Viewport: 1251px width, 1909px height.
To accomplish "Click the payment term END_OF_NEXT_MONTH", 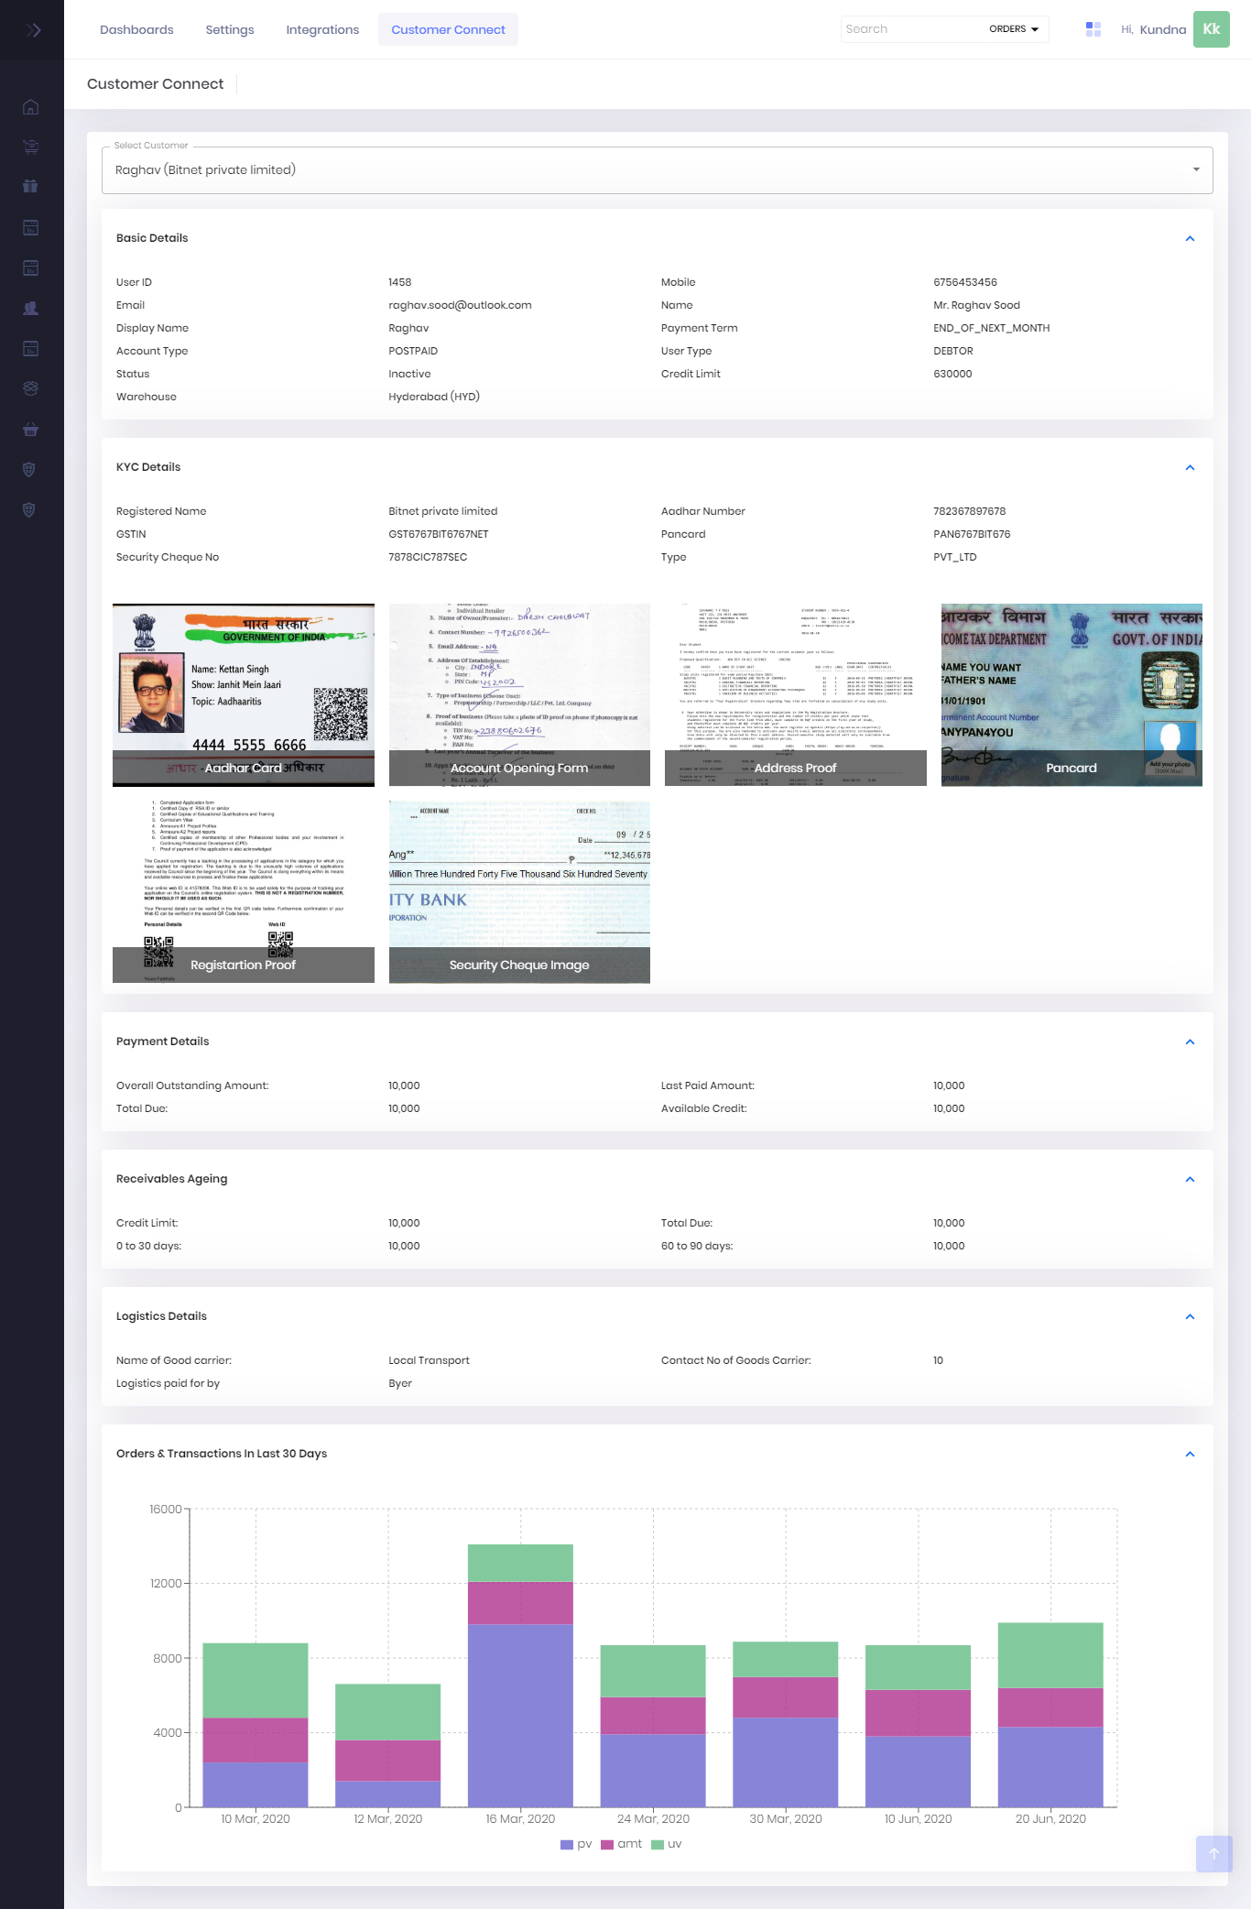I will click(992, 328).
